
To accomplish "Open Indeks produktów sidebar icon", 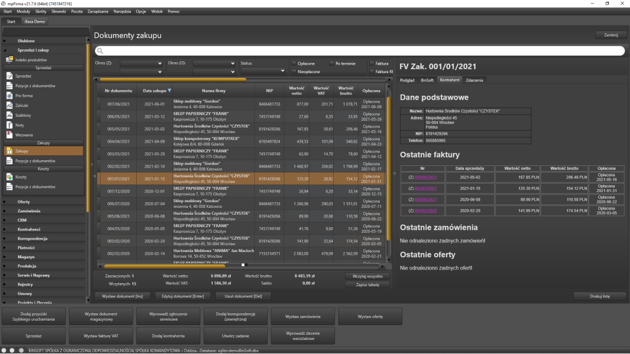I will point(9,59).
